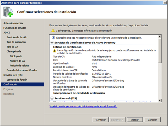Collapse Servicios de Certificate Server section

click(52, 43)
